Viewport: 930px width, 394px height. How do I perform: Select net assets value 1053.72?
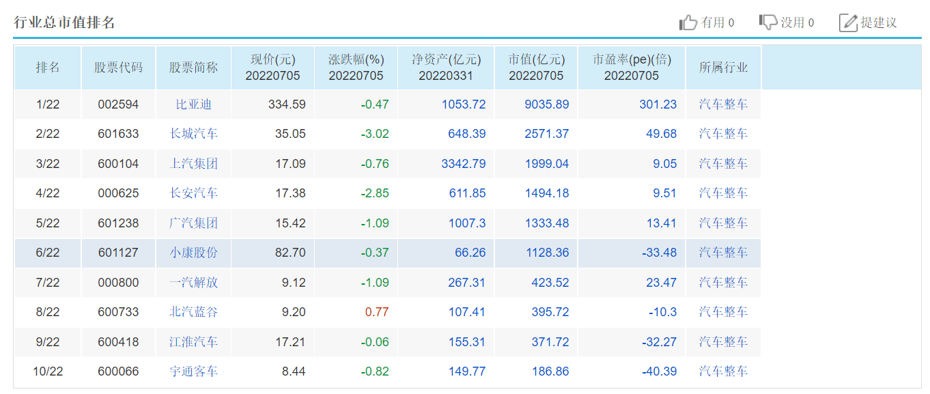[x=464, y=104]
